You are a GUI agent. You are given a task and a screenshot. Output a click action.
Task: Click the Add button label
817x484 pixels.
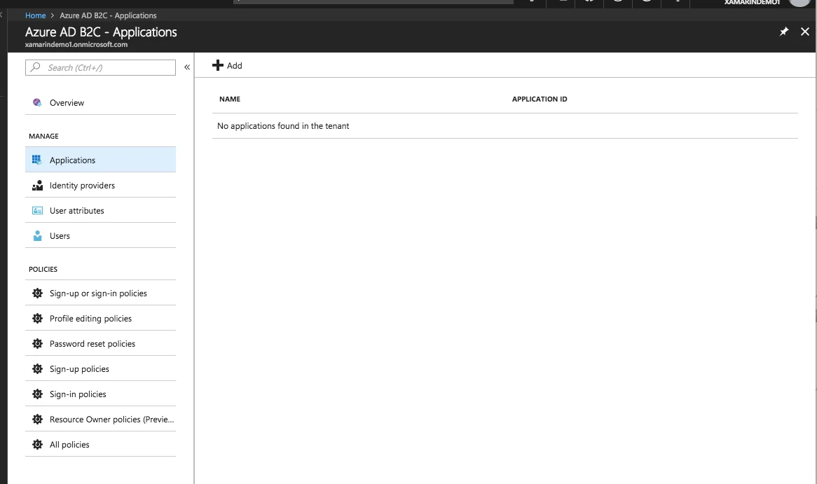click(235, 66)
